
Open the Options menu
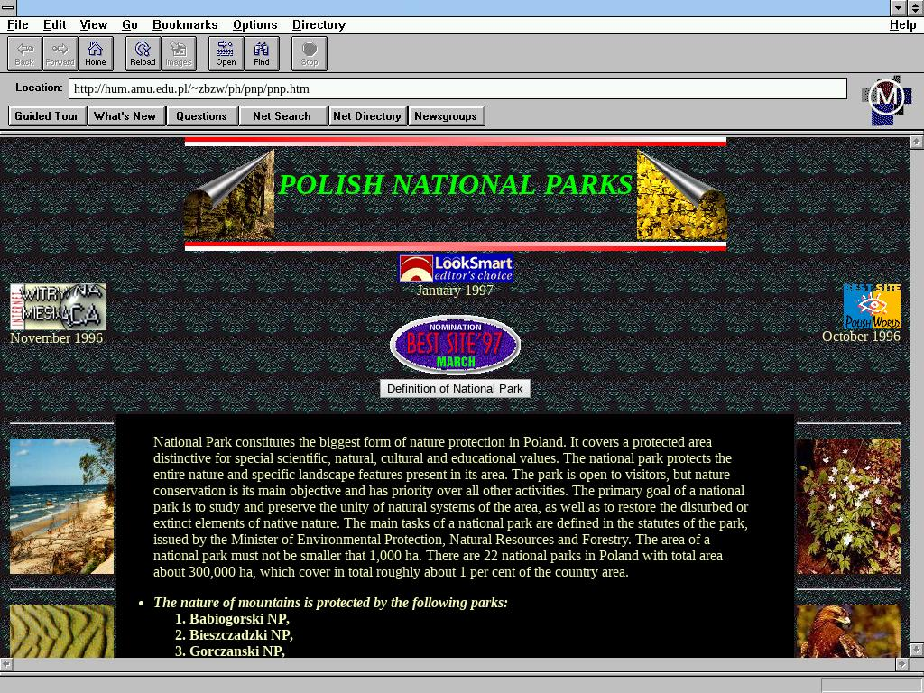tap(254, 24)
